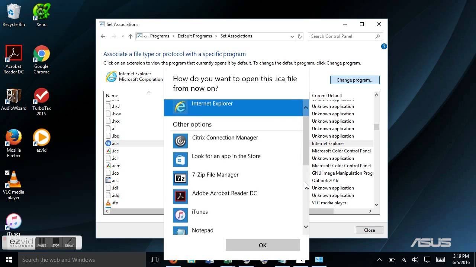
Task: Click the Outlook 2016 current default cell
Action: (325, 181)
